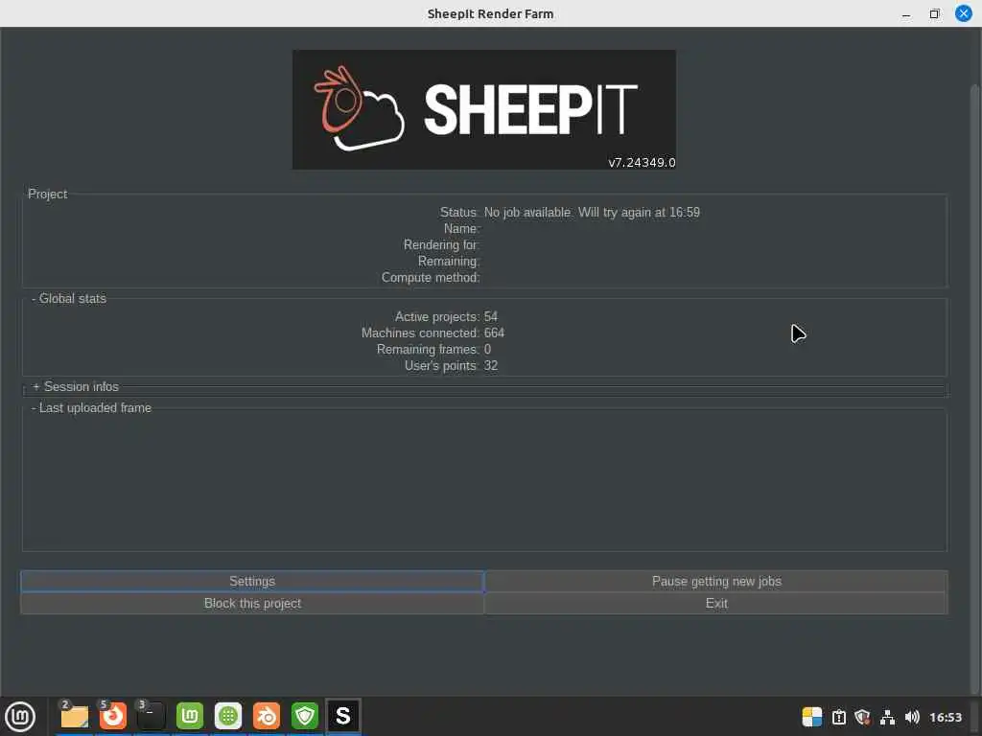Close the SheepIt Render Farm window
The image size is (982, 736).
point(963,13)
